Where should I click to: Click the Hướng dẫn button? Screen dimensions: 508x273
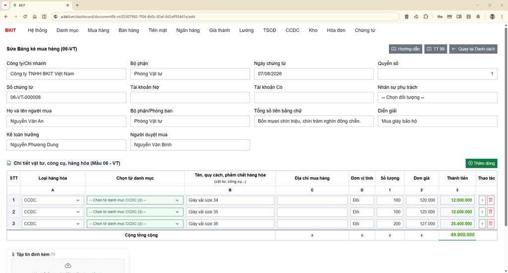coord(405,49)
